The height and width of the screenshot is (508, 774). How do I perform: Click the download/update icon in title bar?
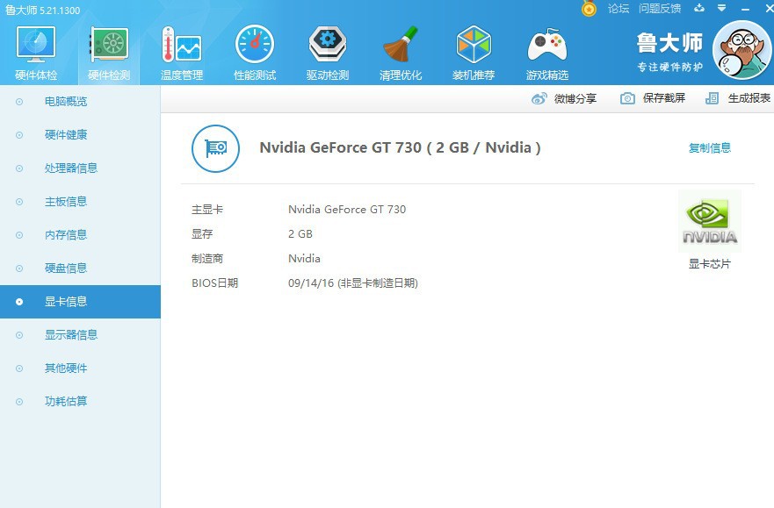pos(698,9)
